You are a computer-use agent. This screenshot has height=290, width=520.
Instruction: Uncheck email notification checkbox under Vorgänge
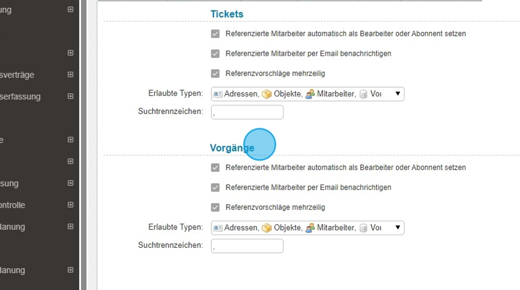216,187
